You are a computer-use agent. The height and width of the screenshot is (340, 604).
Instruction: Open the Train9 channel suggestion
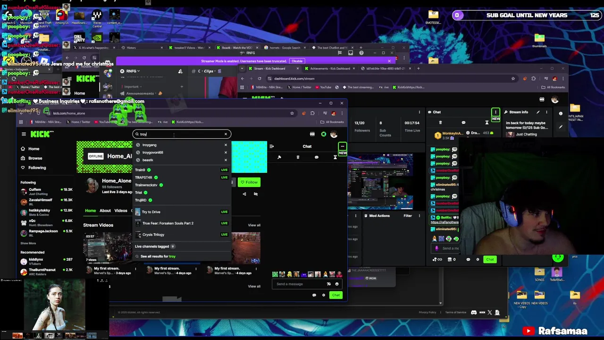[182, 170]
